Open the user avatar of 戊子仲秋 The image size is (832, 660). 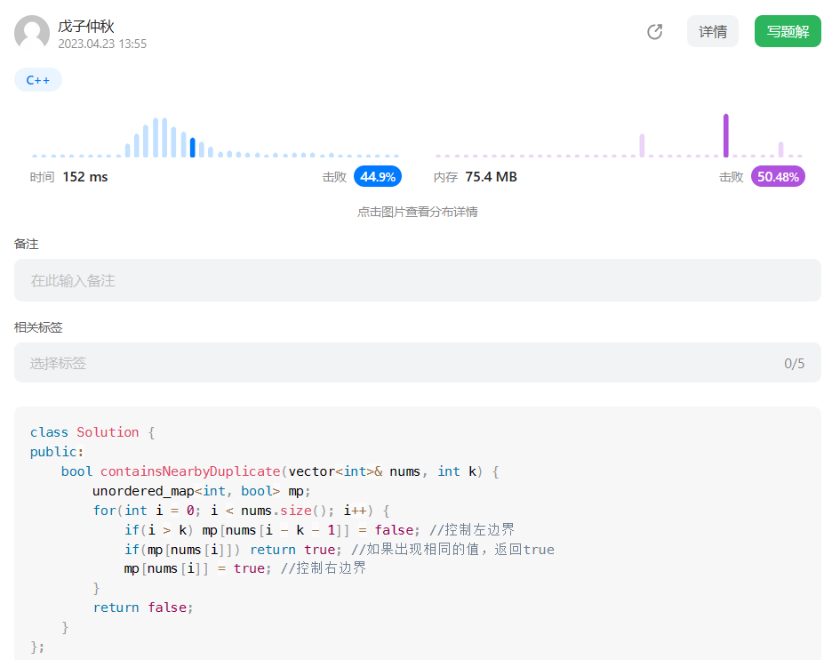click(31, 32)
